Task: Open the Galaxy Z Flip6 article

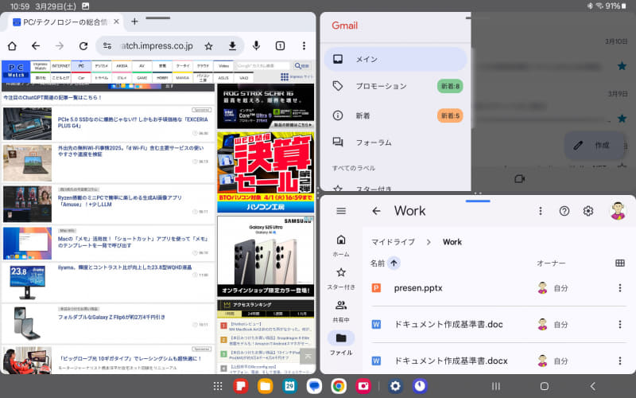Action: tap(111, 317)
